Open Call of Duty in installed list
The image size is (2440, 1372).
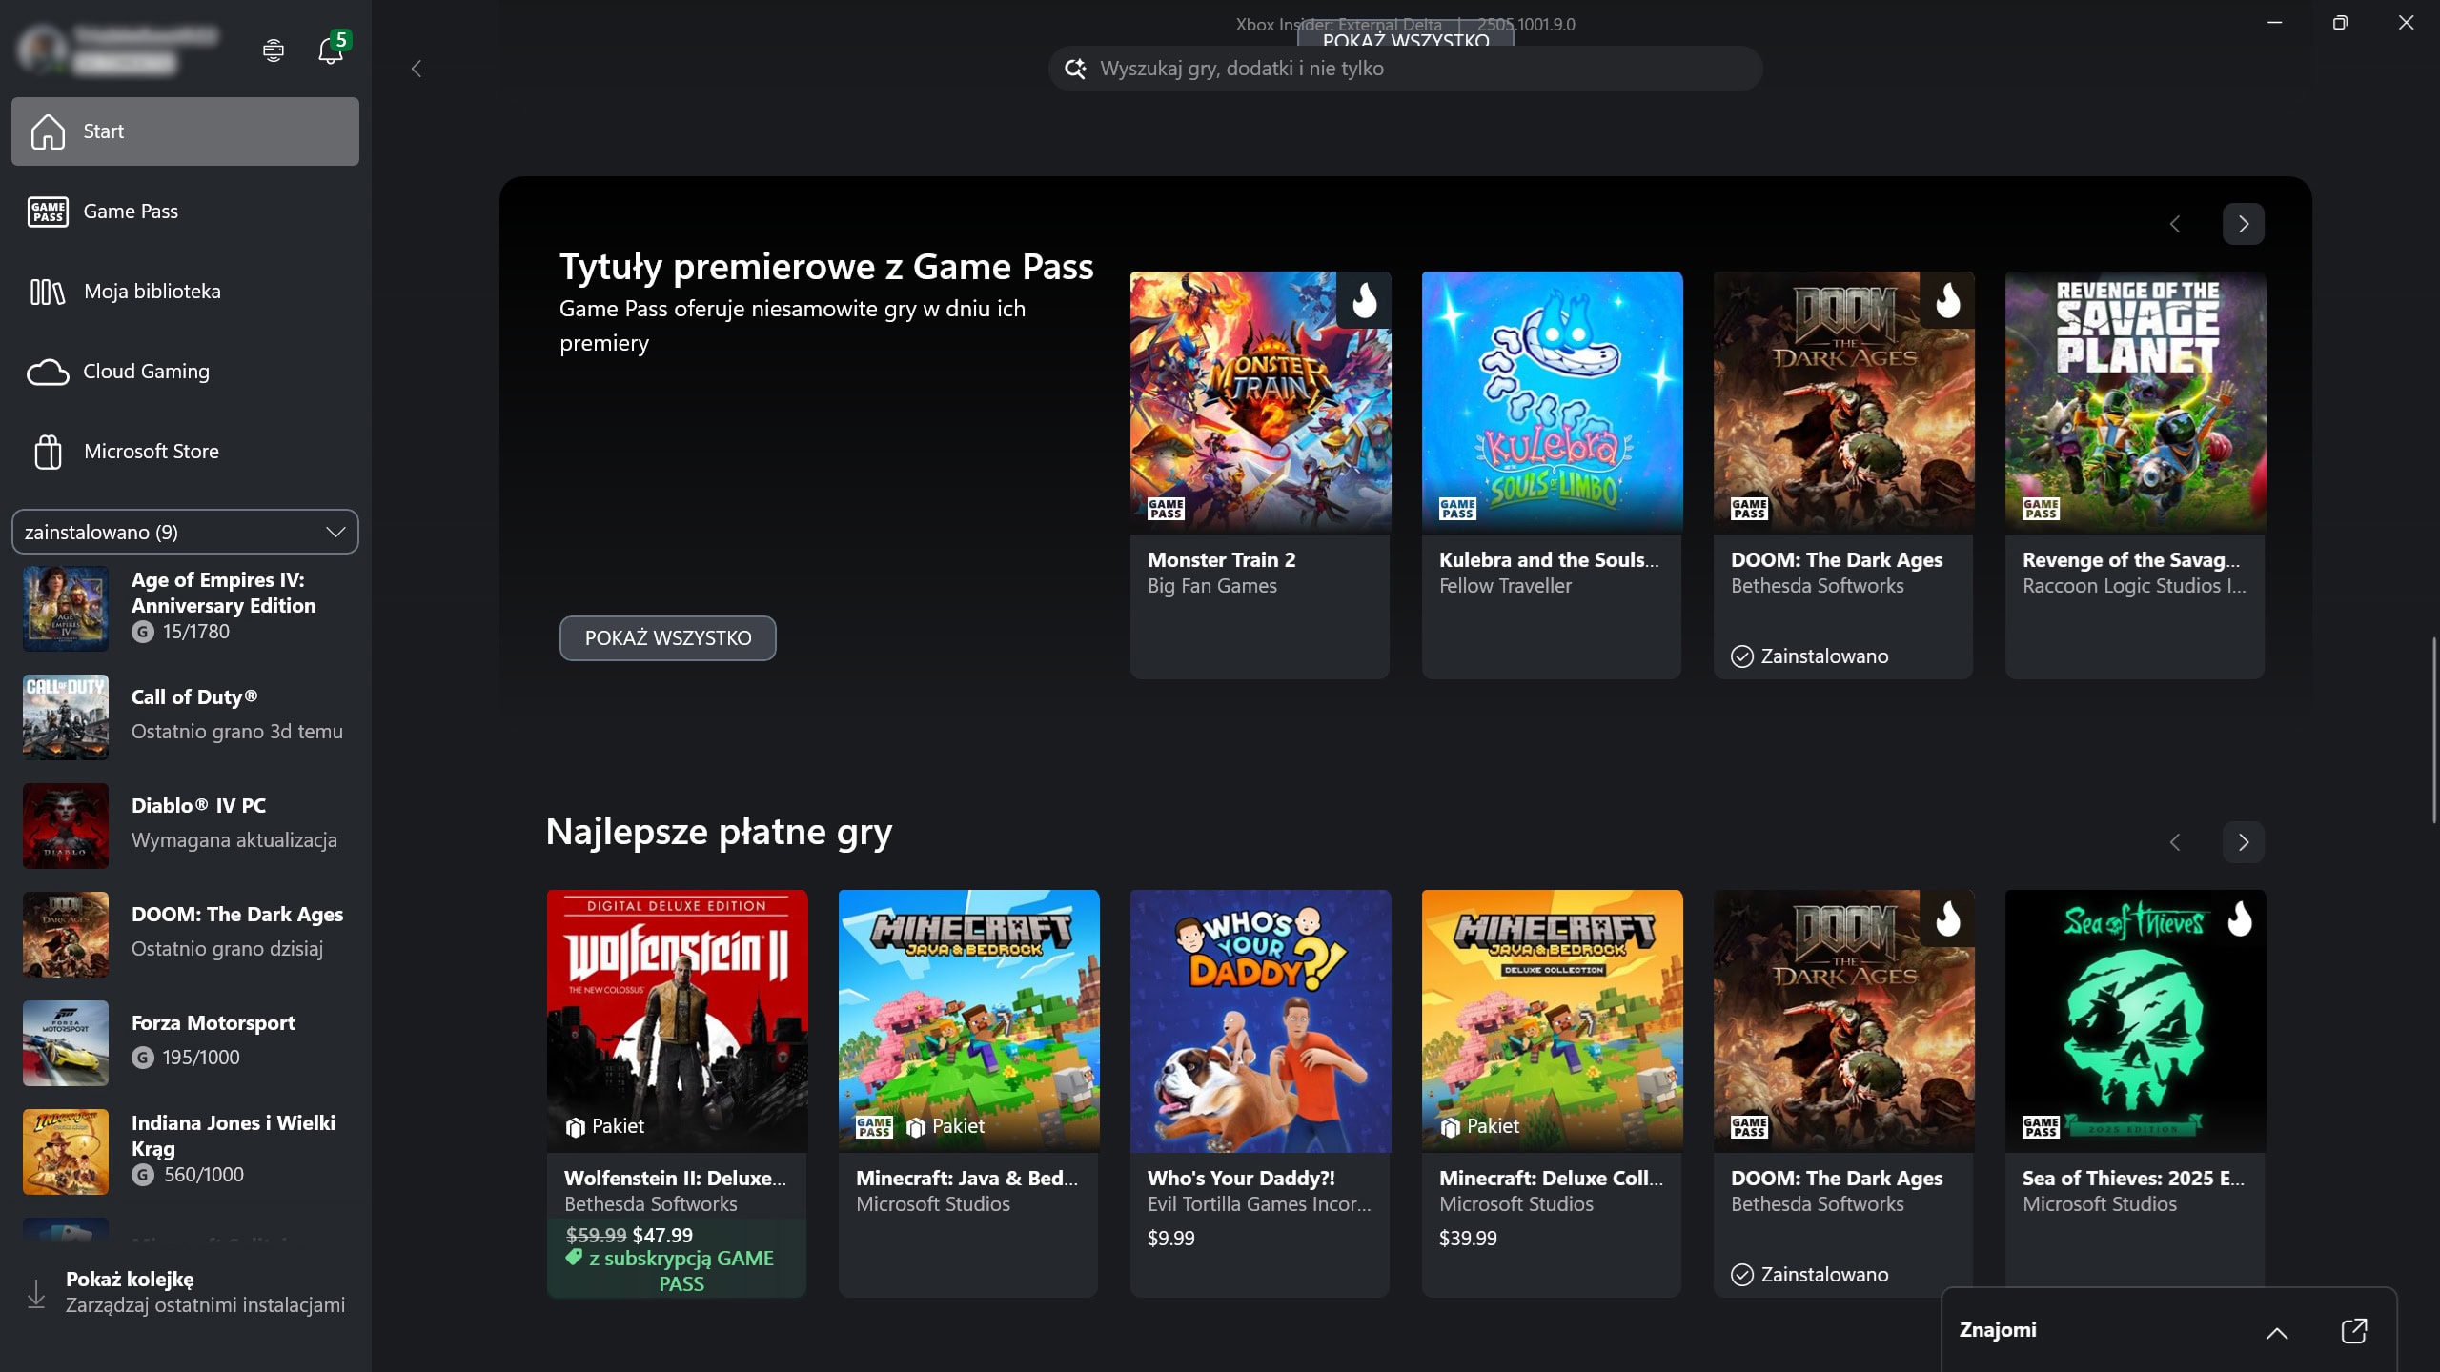point(185,717)
